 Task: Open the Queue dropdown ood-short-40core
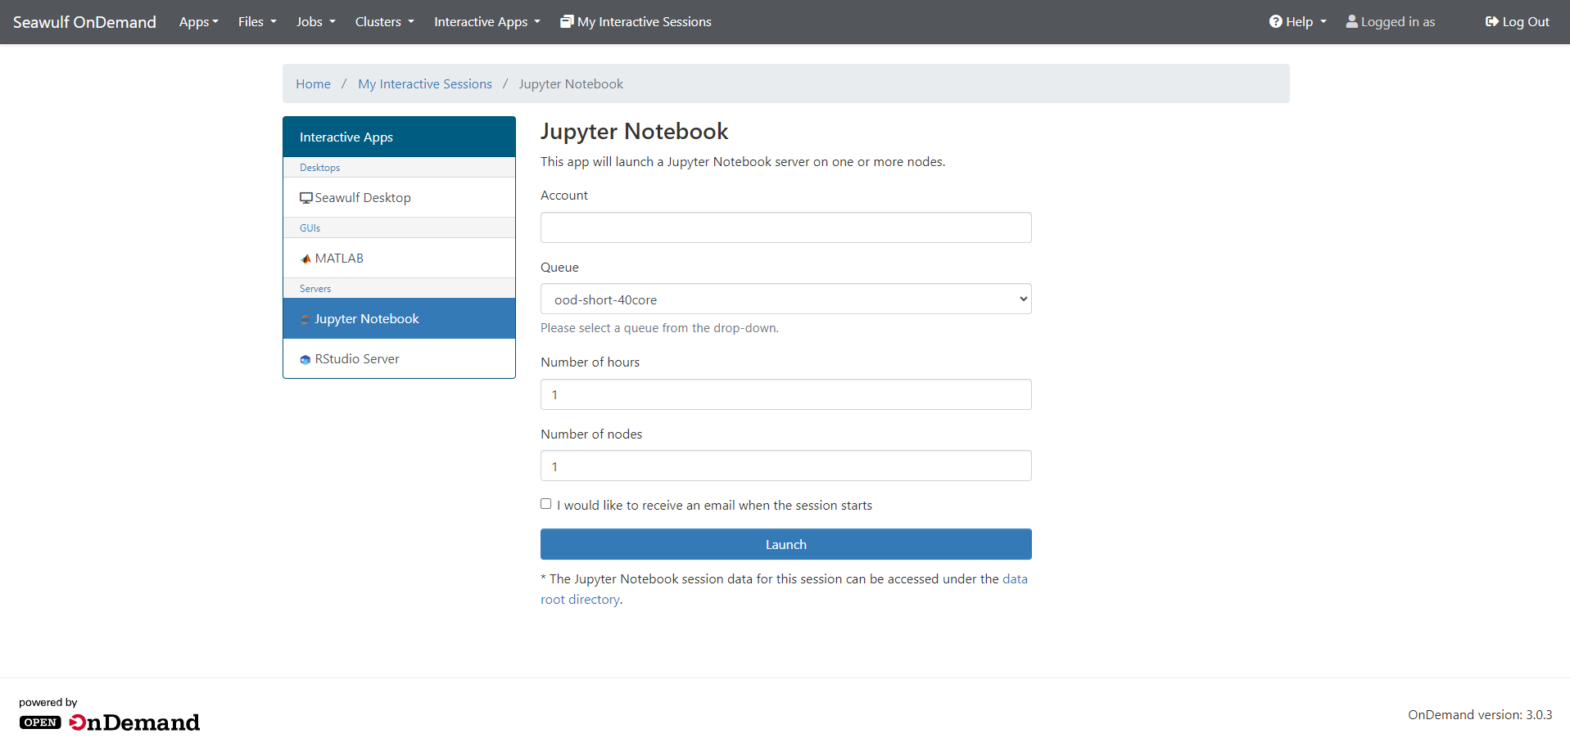coord(786,299)
